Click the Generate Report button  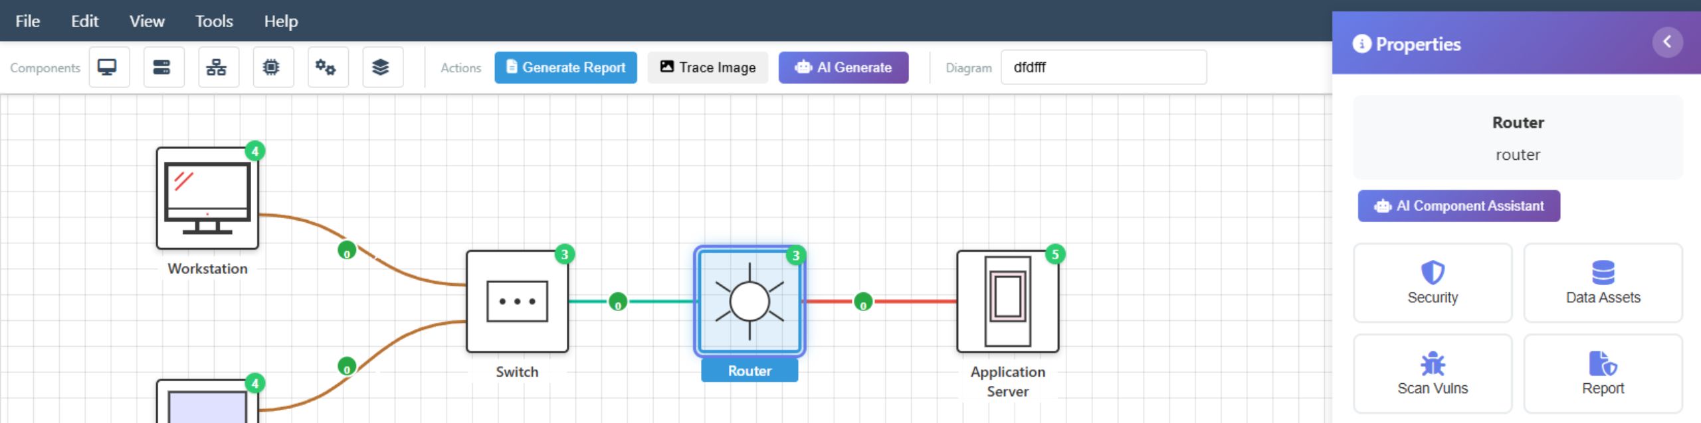point(565,68)
